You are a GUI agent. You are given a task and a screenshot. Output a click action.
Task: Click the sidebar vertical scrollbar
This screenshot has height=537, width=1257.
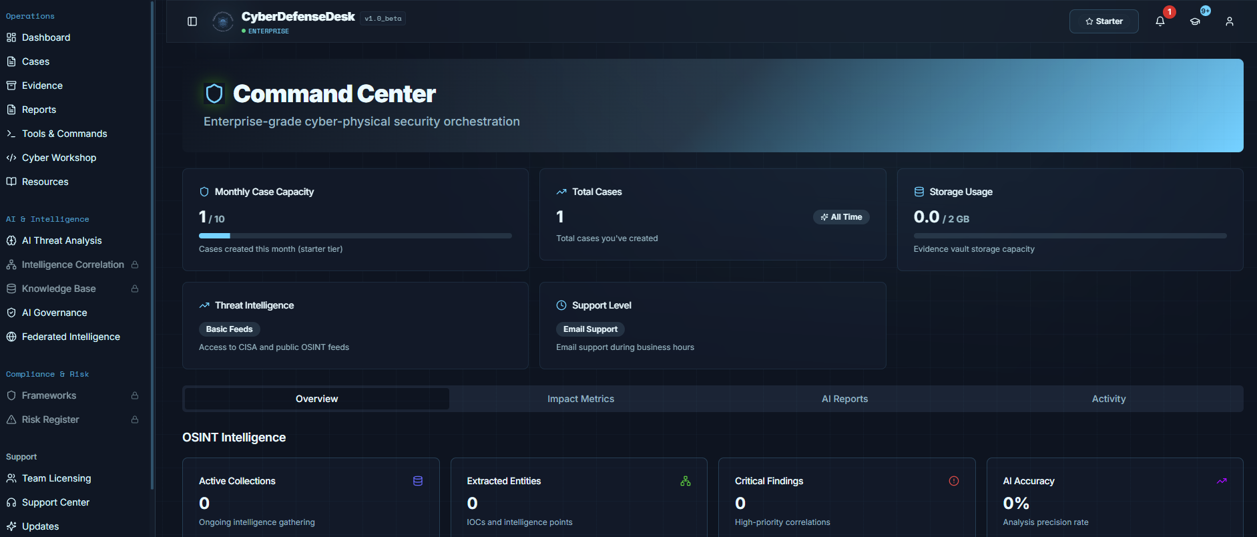152,244
